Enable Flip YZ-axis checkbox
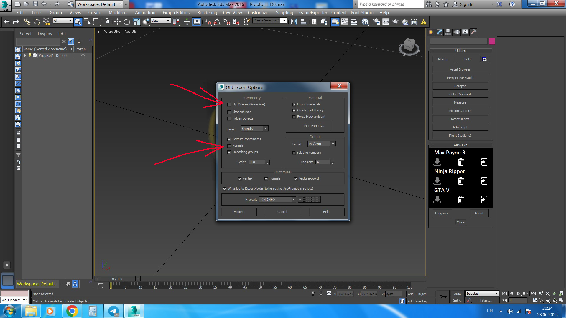Screen dimensions: 566x318 229,105
